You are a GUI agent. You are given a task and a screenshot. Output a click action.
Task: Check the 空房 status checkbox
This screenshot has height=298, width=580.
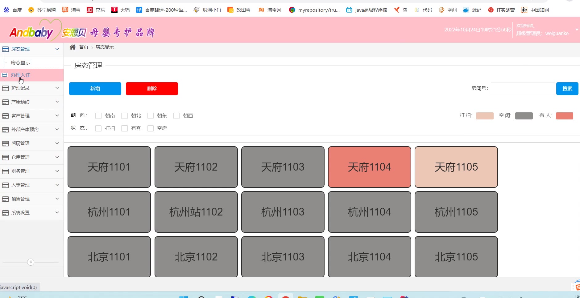[151, 128]
